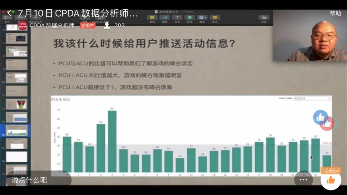
Task: Click the first bar labeled 40
Action: click(x=67, y=154)
